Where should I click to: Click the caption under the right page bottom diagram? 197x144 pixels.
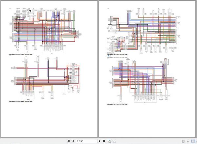click(117, 104)
